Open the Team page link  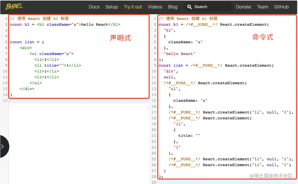click(x=262, y=7)
